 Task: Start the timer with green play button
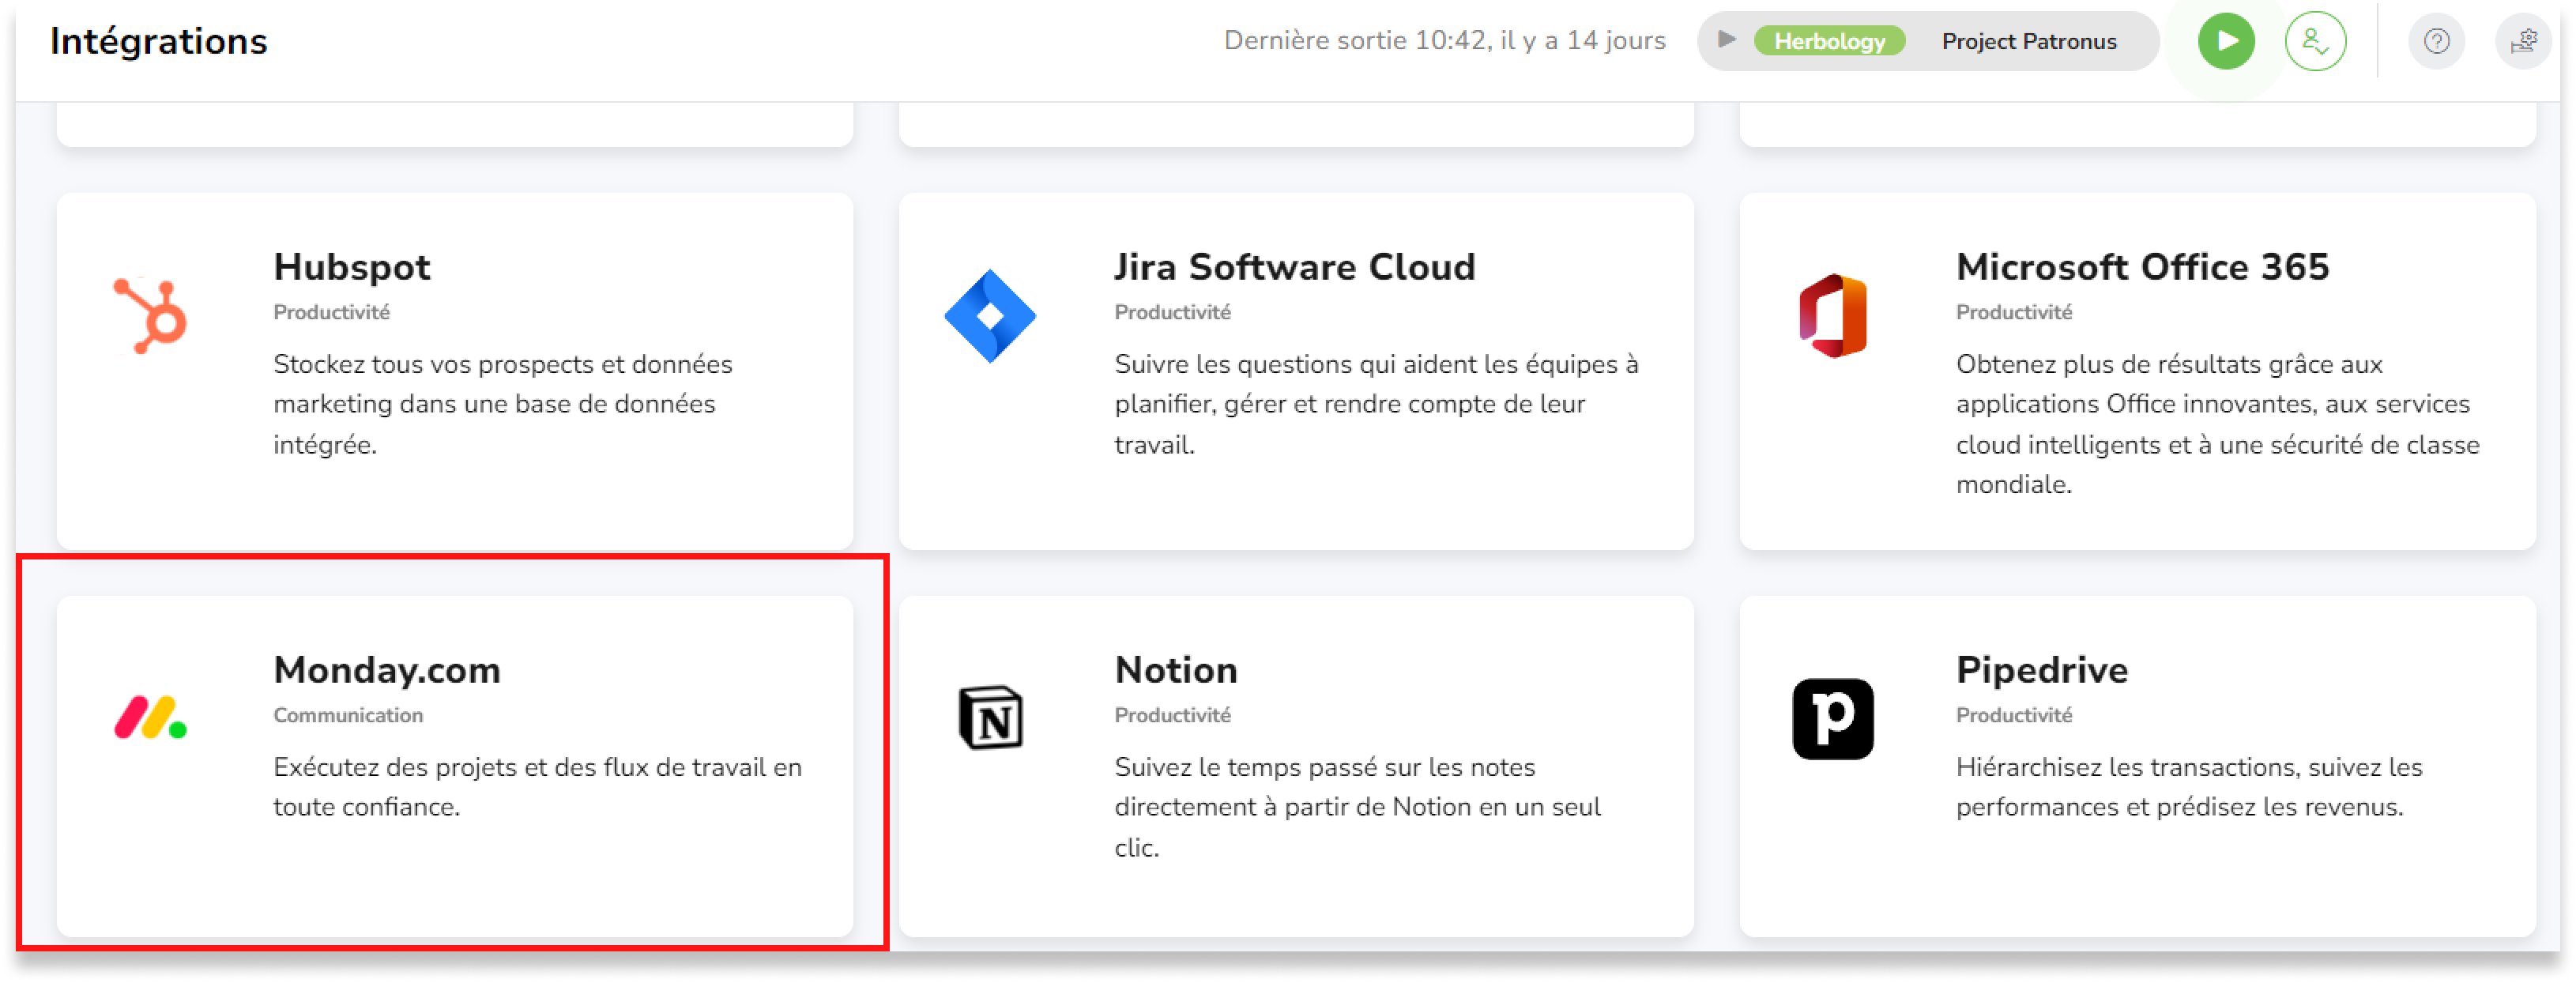point(2225,41)
